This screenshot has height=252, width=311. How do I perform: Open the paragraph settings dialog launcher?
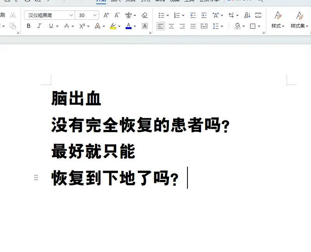click(263, 33)
